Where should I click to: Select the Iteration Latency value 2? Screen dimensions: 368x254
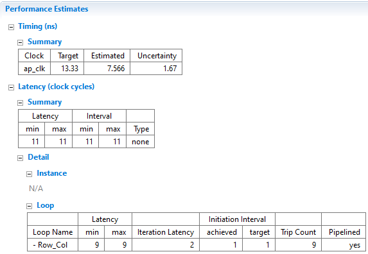pos(166,245)
